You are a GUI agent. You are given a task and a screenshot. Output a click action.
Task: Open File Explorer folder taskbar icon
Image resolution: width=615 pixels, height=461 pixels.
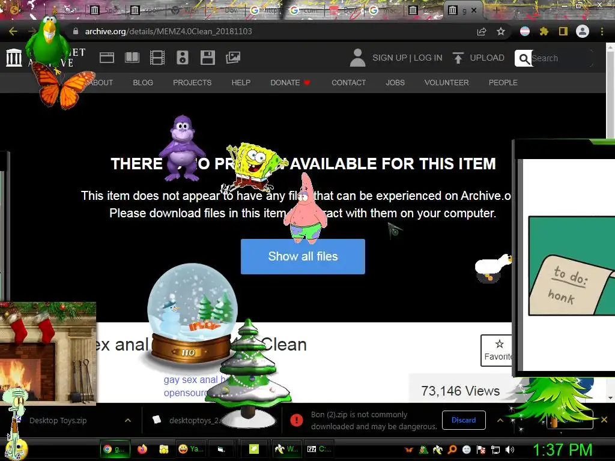coord(163,449)
